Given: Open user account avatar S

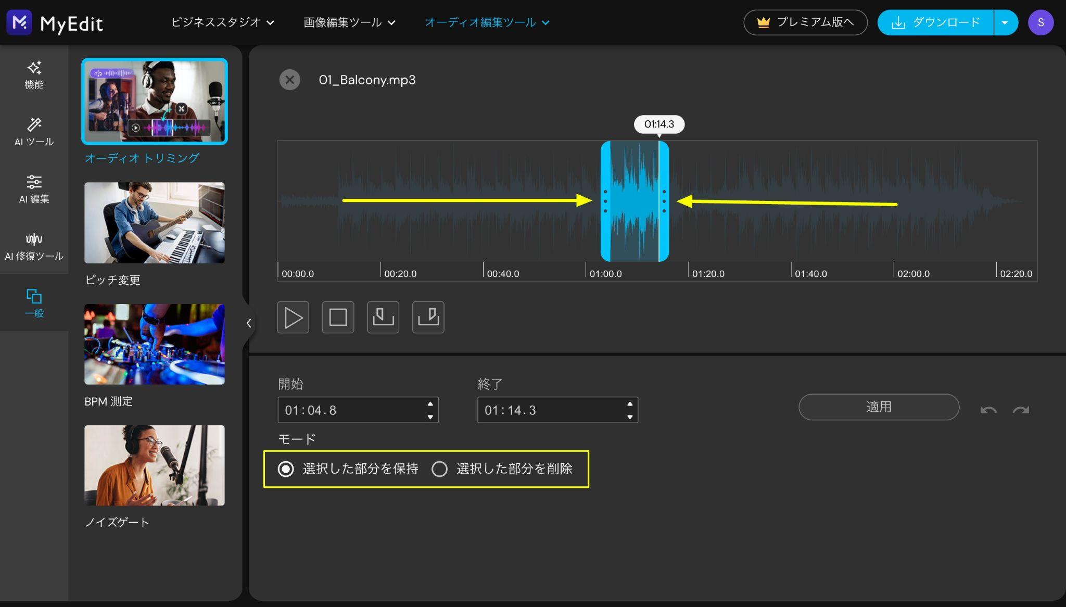Looking at the screenshot, I should tap(1041, 22).
